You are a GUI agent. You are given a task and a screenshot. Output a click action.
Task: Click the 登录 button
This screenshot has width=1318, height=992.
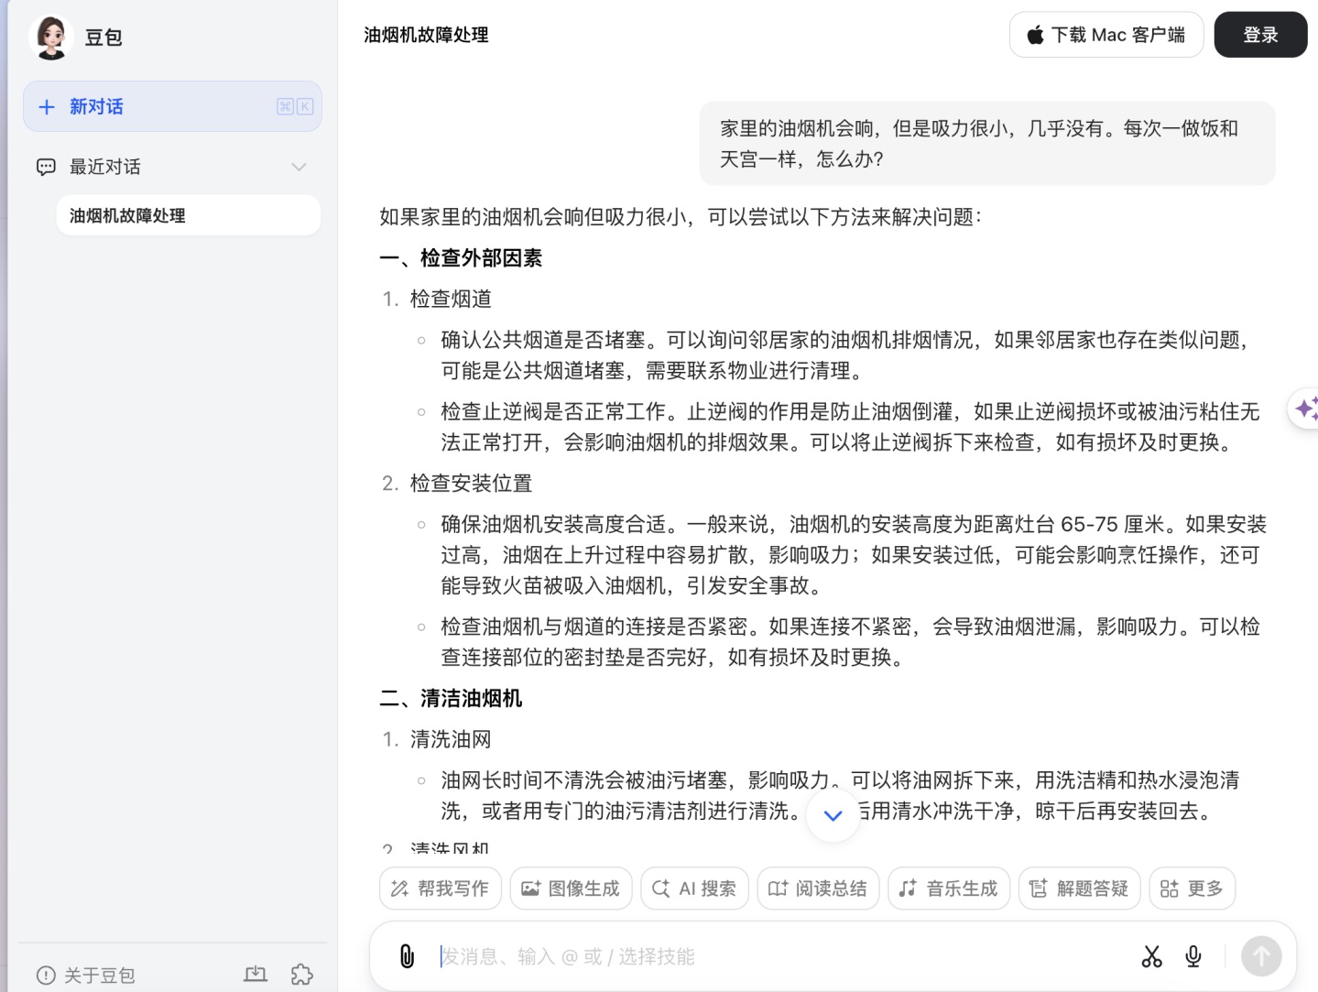(1260, 35)
